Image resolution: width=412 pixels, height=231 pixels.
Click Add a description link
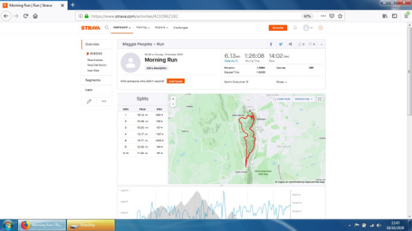click(156, 68)
